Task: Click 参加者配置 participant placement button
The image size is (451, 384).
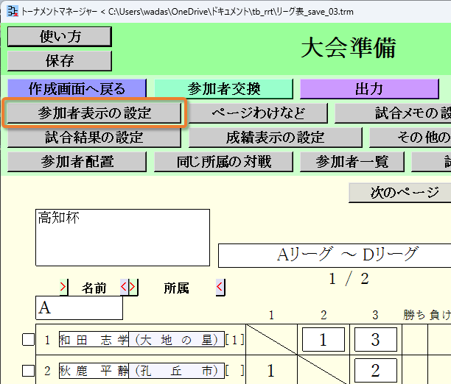Action: (77, 162)
